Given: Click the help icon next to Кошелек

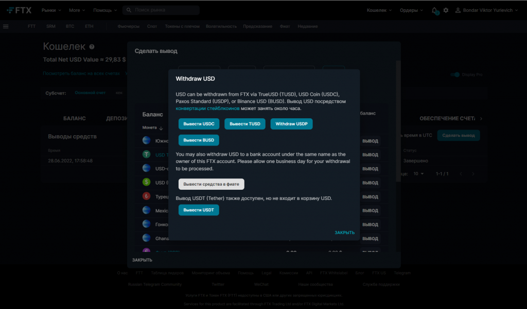Looking at the screenshot, I should coord(92,47).
